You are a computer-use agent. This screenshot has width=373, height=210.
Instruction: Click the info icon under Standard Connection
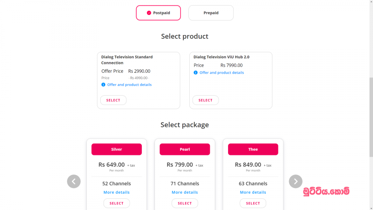(x=103, y=84)
